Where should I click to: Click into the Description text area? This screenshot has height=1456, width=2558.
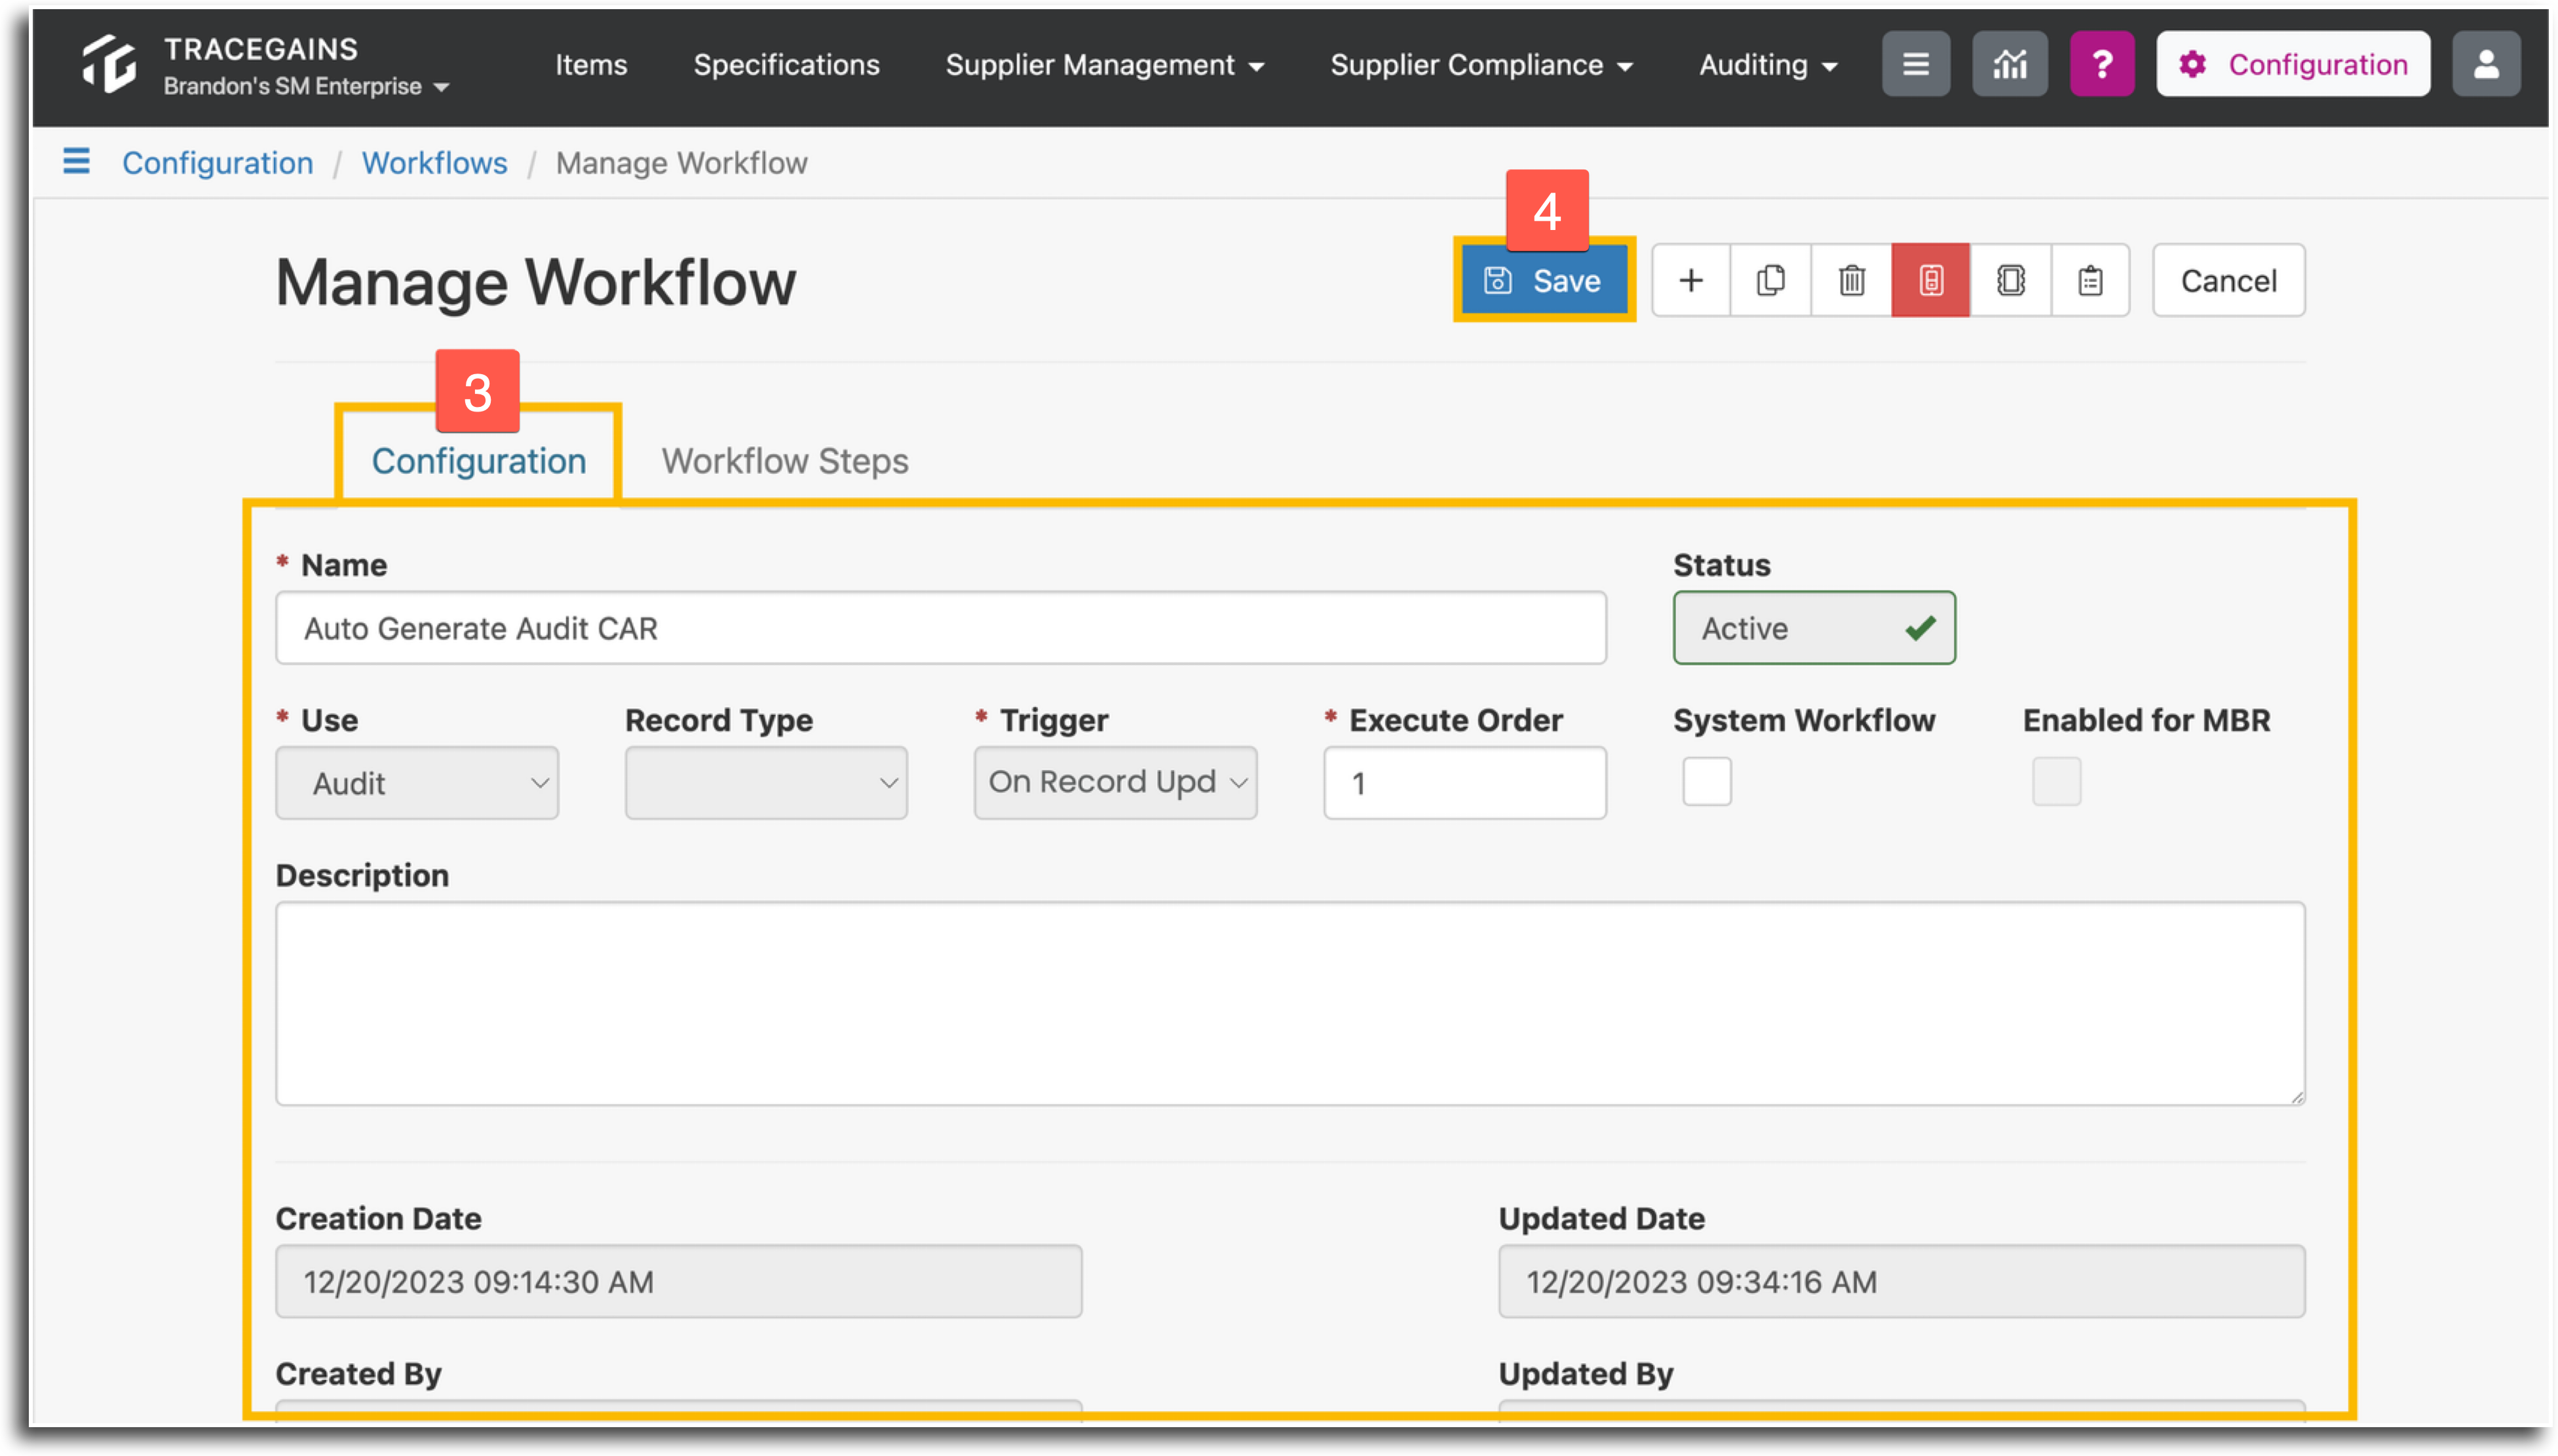click(1289, 1003)
